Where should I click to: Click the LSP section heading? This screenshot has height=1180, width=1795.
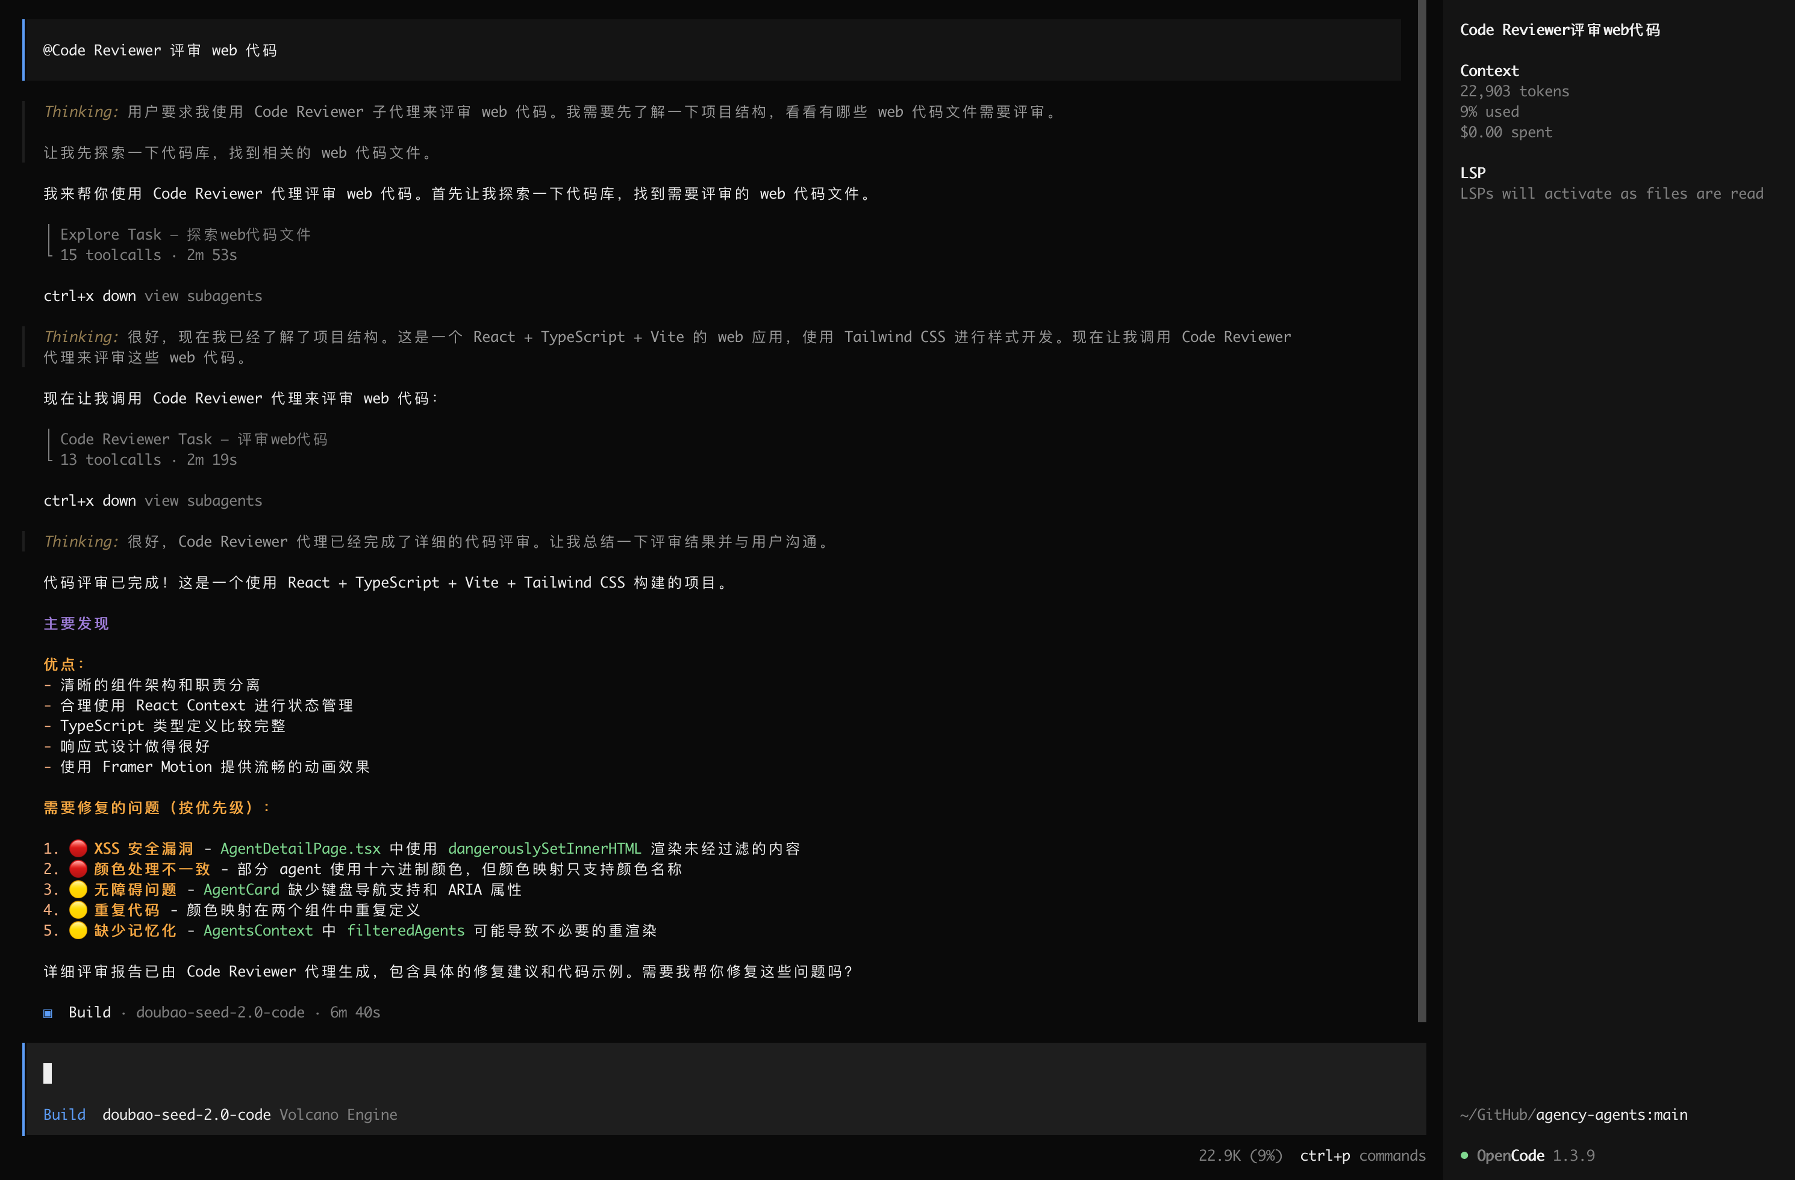[1472, 173]
